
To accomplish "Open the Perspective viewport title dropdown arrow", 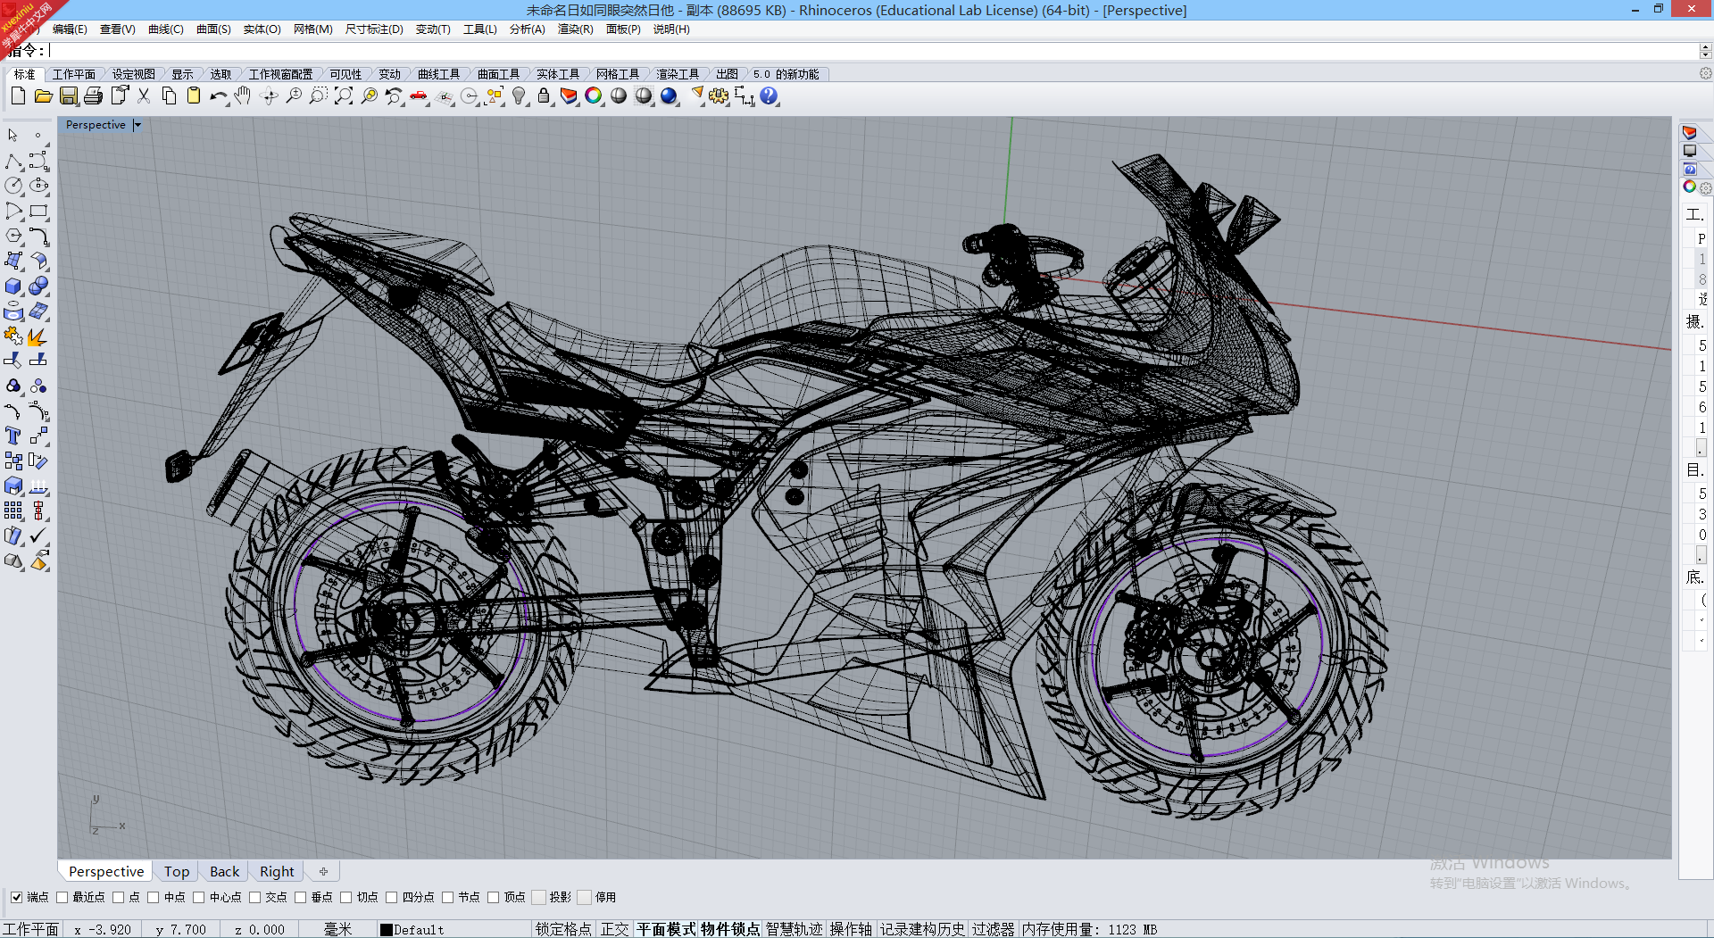I will (x=137, y=125).
